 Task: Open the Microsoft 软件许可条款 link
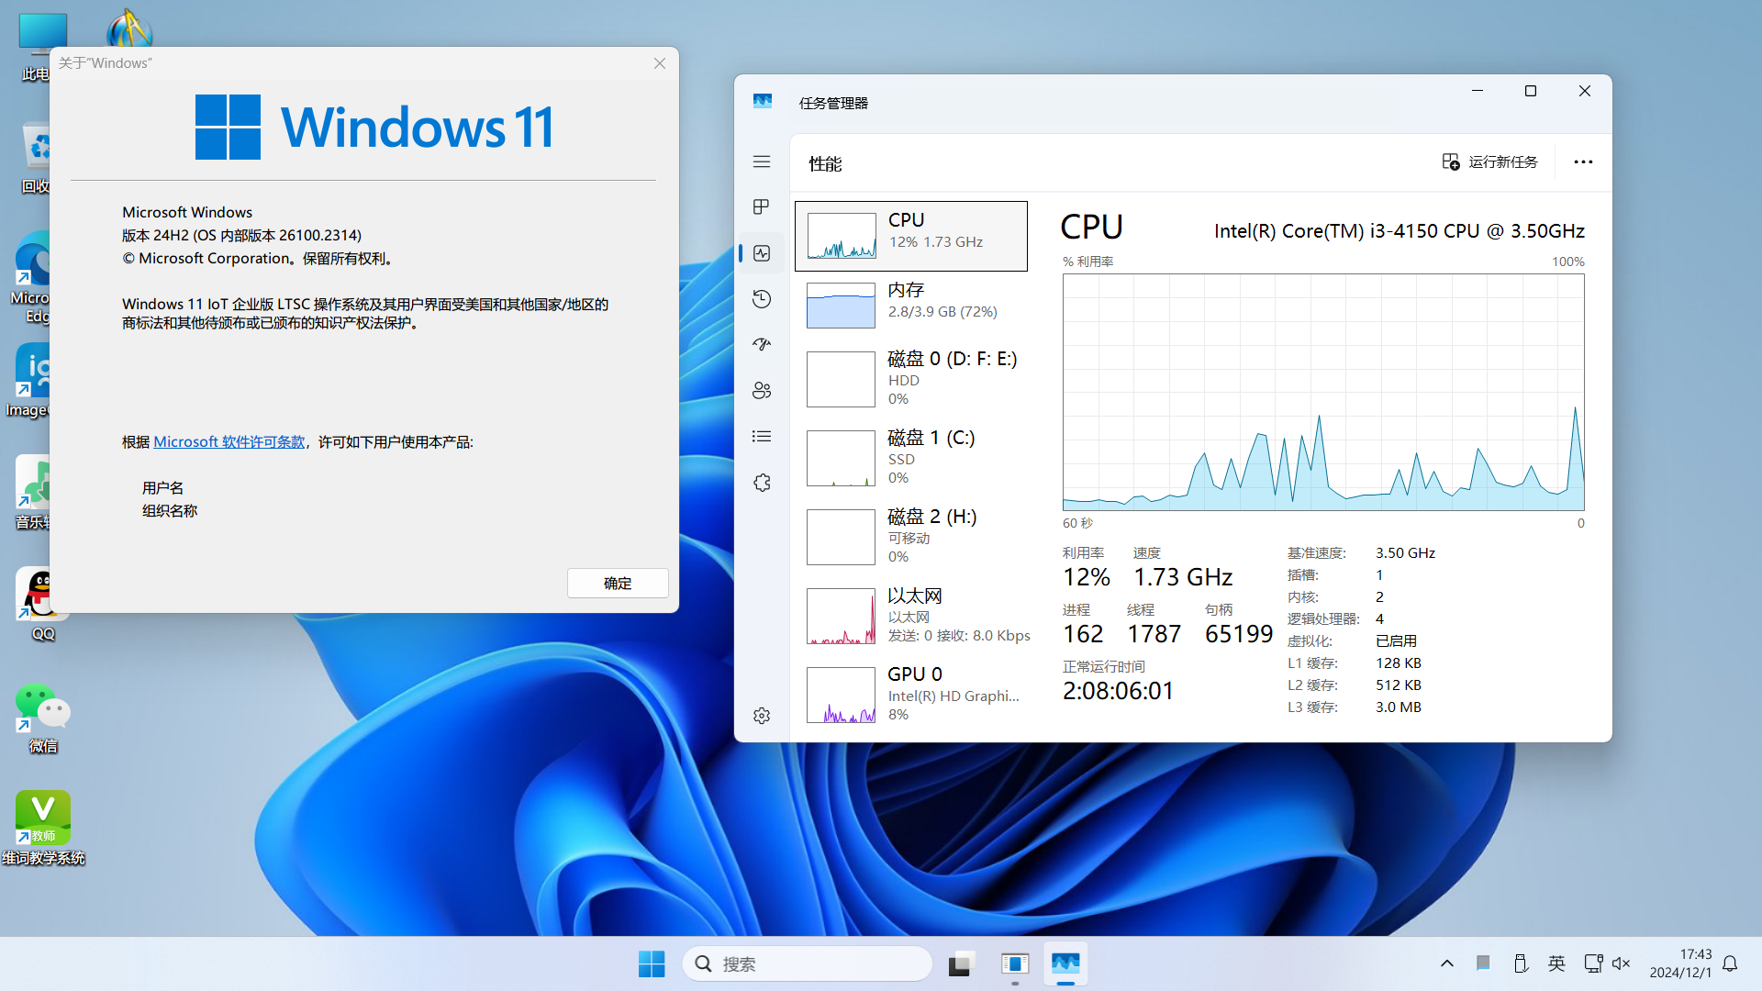[229, 442]
